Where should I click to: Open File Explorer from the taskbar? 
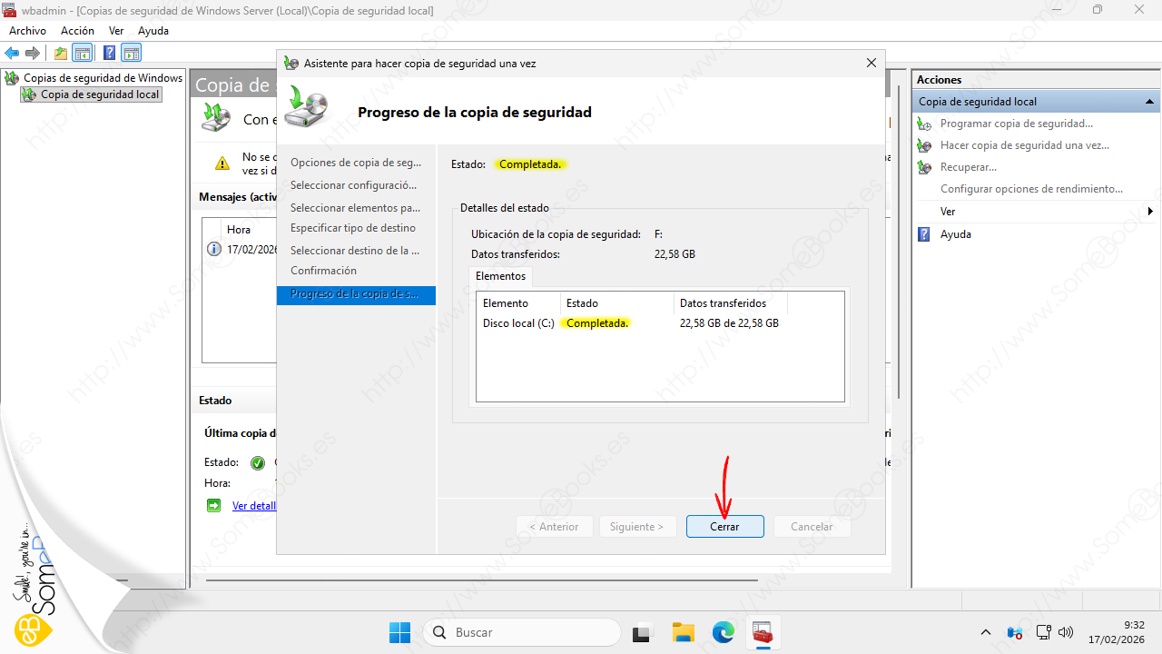pos(683,632)
